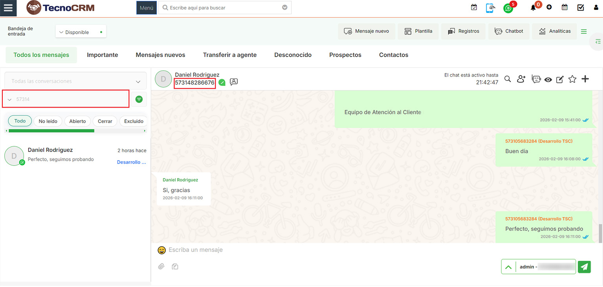Screen dimensions: 603x287
Task: Click the horizontal scrollbar under filters
Action: pyautogui.click(x=51, y=131)
